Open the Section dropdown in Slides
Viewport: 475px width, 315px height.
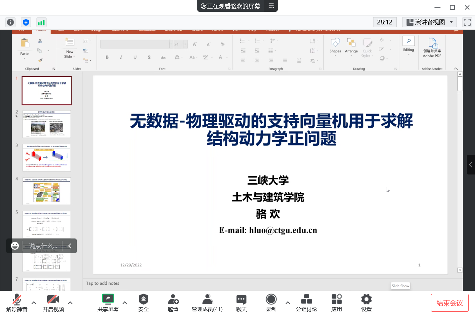tap(87, 60)
